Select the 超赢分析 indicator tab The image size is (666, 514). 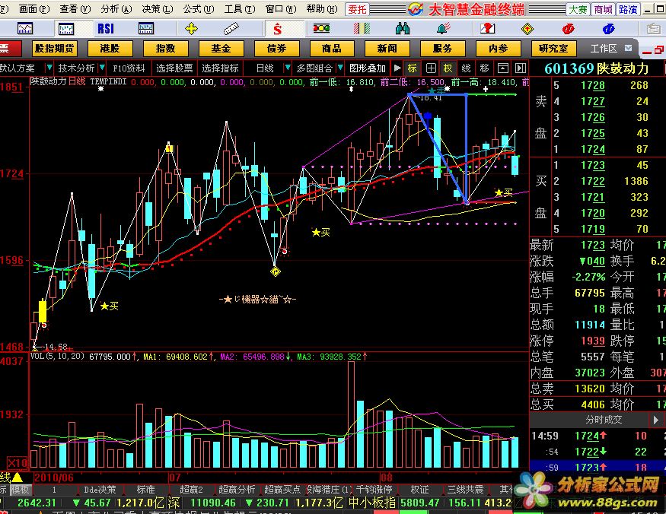coord(236,490)
